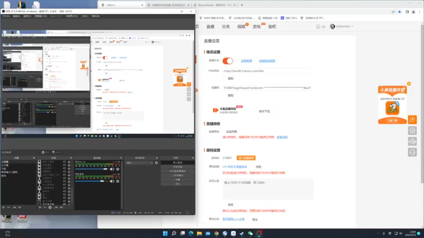
Task: Move selected scene down in OBS
Action: point(20,207)
